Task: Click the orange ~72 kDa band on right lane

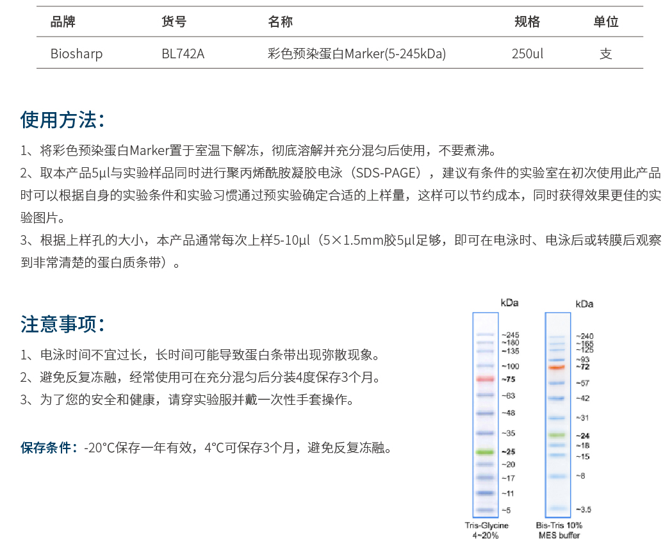Action: click(x=557, y=366)
